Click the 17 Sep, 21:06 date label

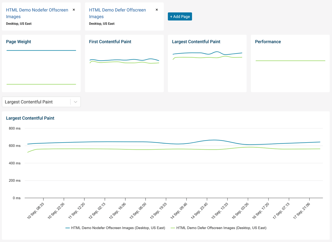302,211
